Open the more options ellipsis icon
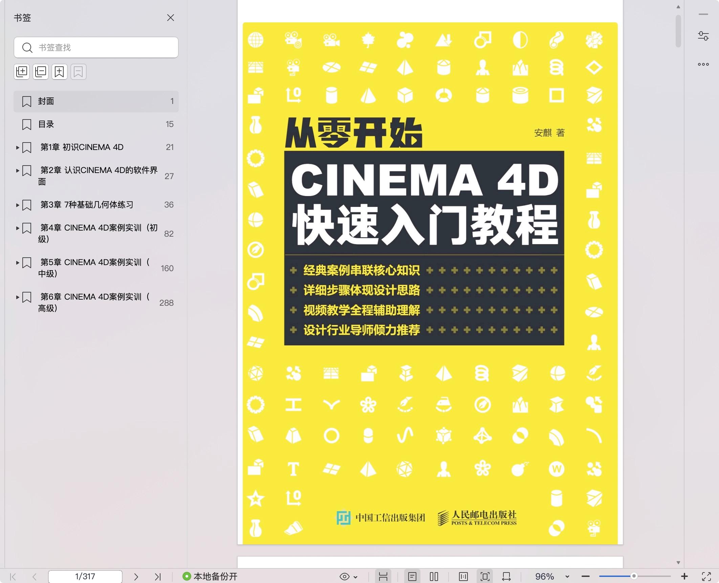The image size is (719, 583). (x=703, y=64)
